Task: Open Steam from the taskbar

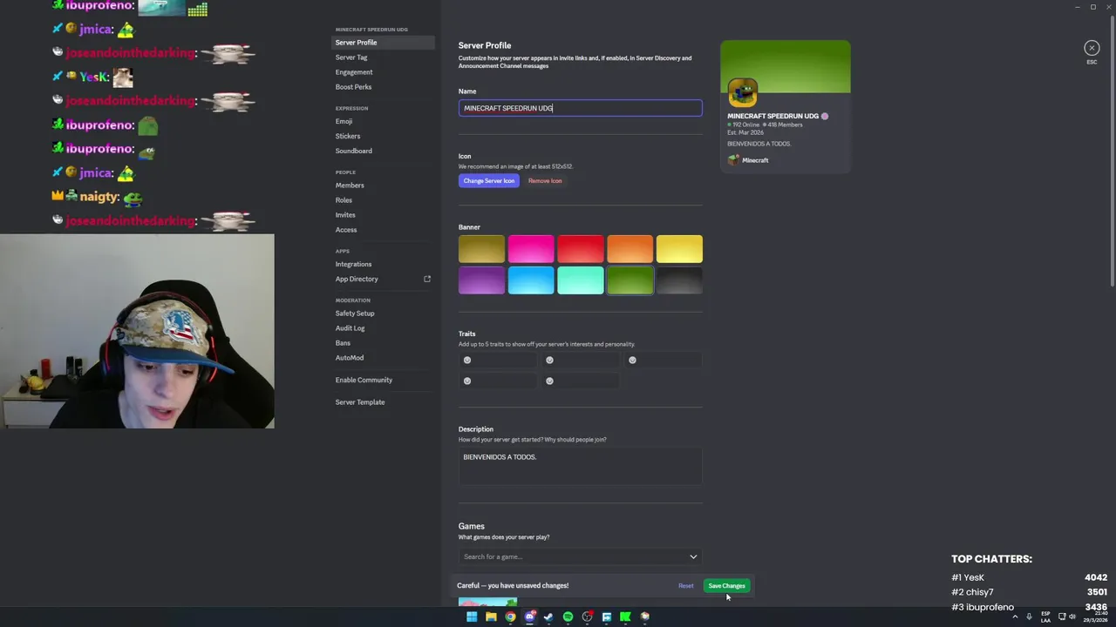Action: (548, 617)
